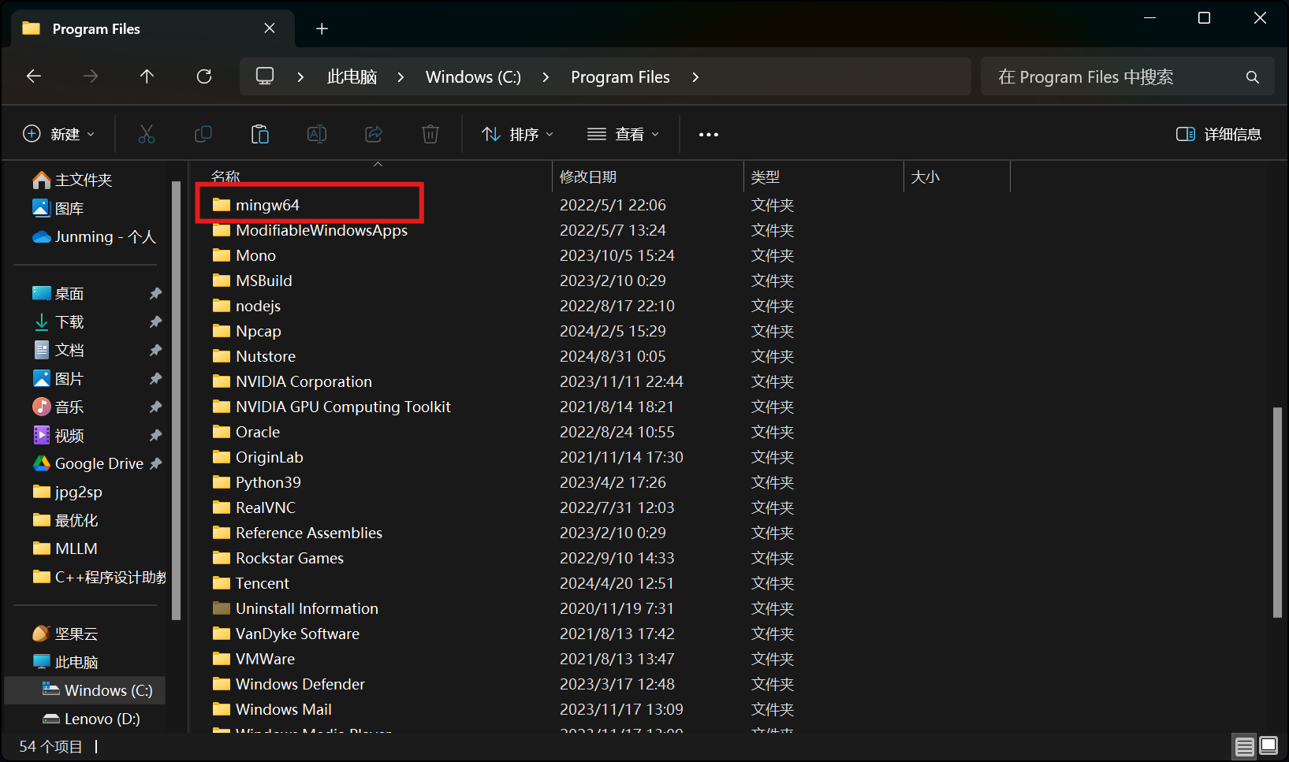Click the Uninstall Information folder icon
The image size is (1289, 762).
[222, 608]
